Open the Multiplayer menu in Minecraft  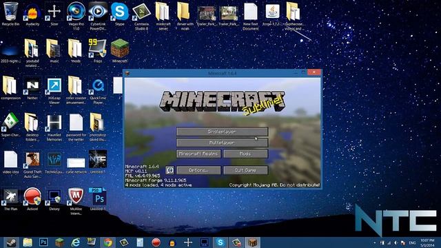pos(222,143)
